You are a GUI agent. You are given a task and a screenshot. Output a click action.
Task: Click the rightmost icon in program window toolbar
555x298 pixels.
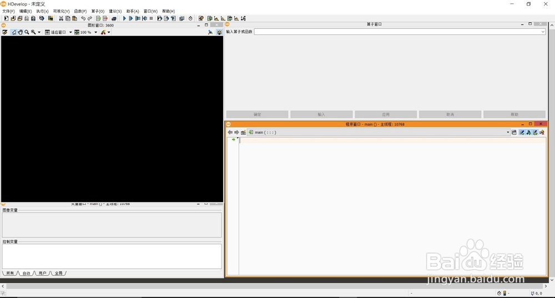(x=542, y=132)
